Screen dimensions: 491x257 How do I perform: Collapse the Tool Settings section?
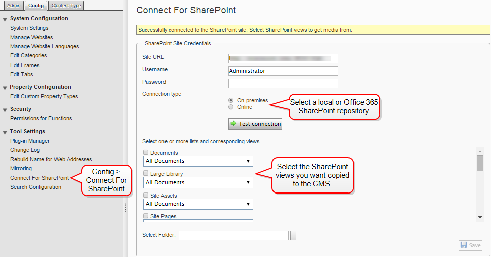(5, 132)
